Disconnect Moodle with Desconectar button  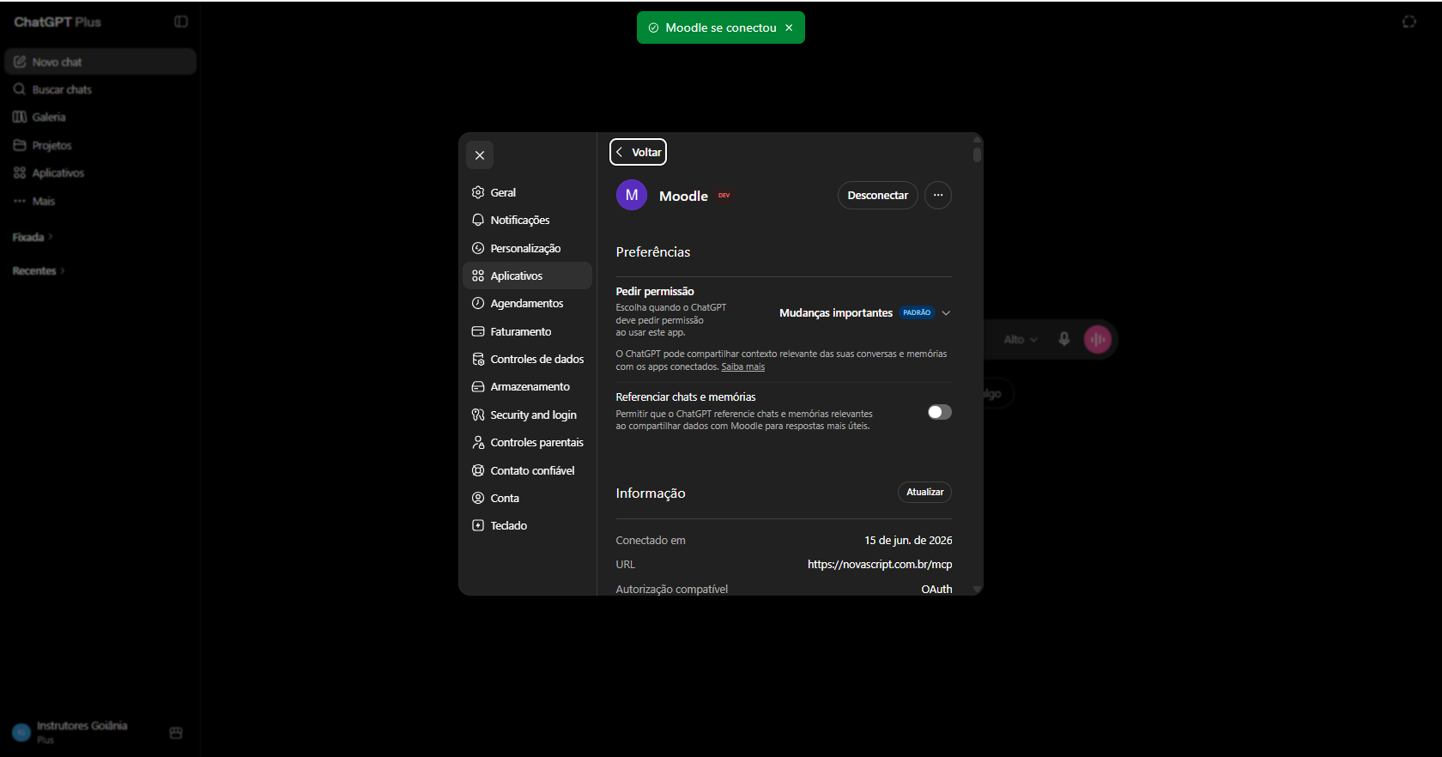pyautogui.click(x=877, y=195)
